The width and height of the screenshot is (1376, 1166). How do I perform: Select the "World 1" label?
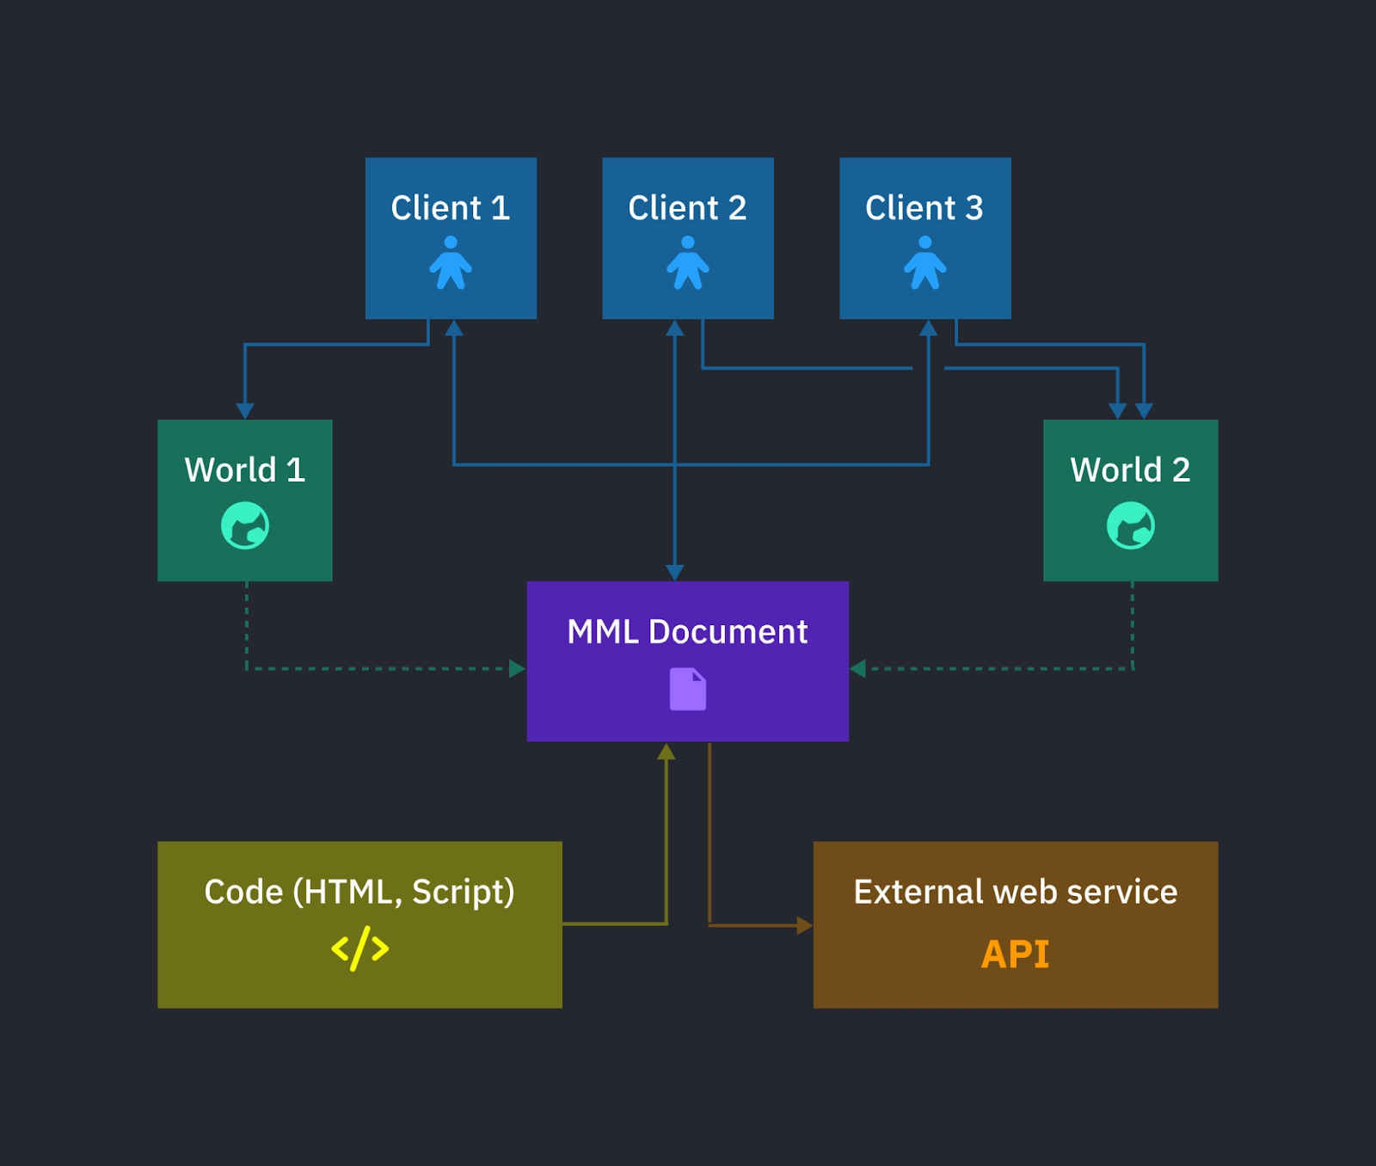(245, 470)
